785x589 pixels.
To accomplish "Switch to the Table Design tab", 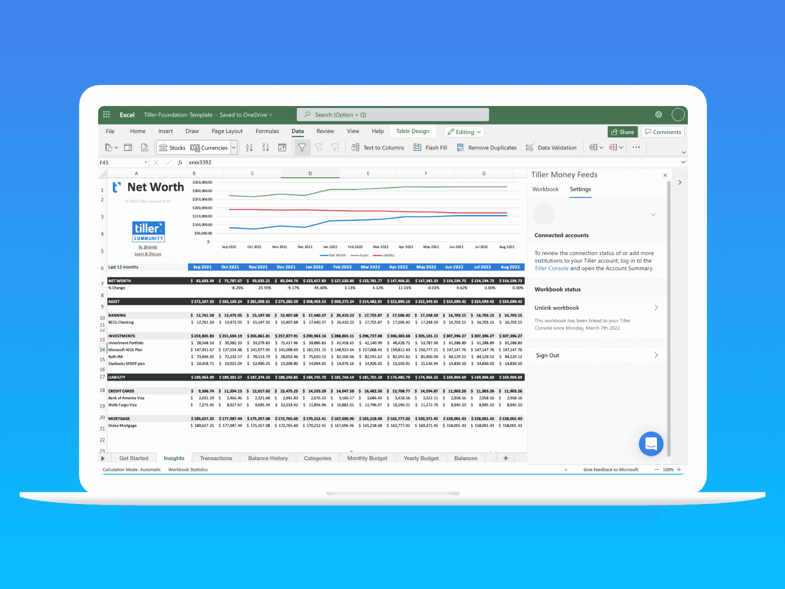I will [413, 131].
